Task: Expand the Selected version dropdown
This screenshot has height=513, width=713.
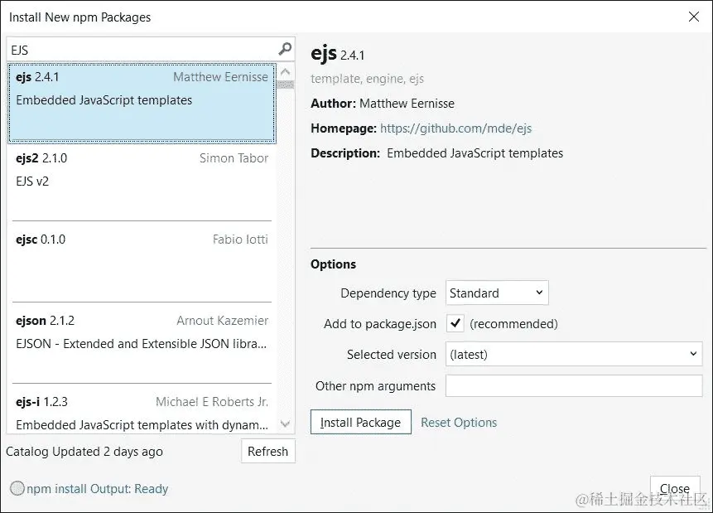Action: click(x=573, y=354)
